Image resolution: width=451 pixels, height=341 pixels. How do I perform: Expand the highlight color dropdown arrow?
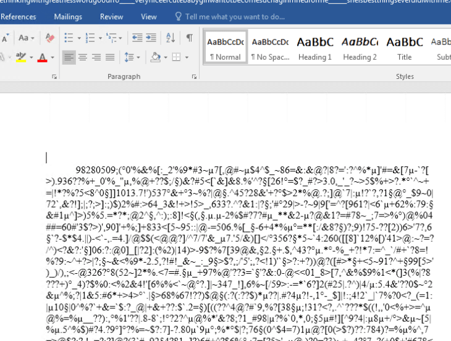(x=31, y=57)
